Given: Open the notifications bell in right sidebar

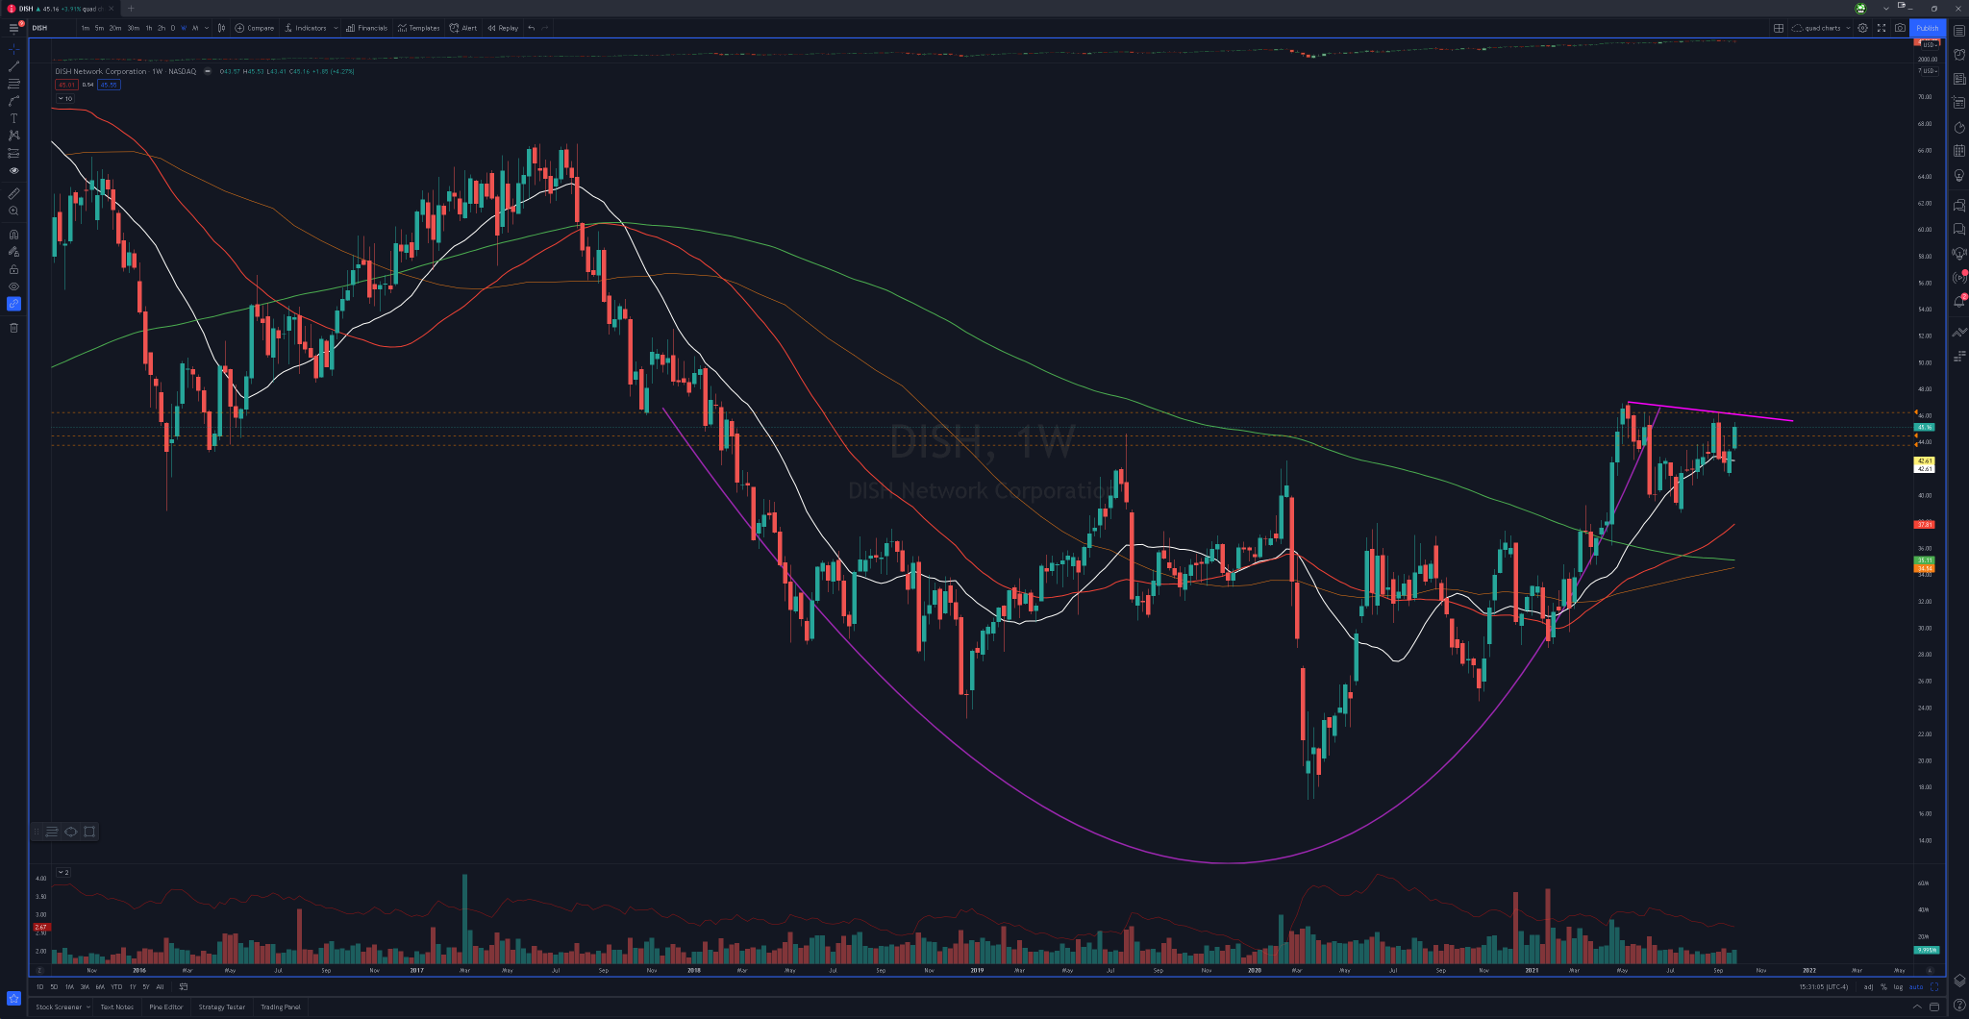Looking at the screenshot, I should (x=1958, y=302).
